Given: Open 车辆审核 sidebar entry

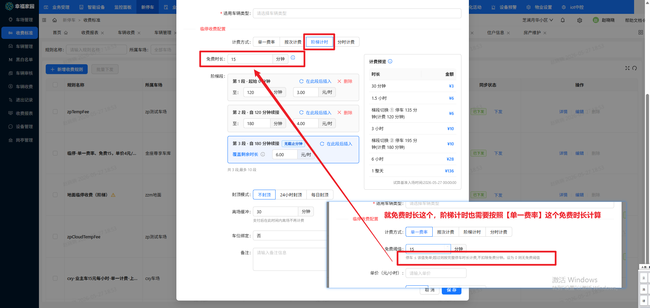Looking at the screenshot, I should (20, 73).
